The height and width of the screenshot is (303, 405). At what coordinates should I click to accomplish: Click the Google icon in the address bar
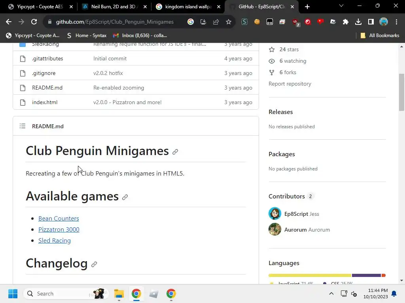pyautogui.click(x=191, y=22)
